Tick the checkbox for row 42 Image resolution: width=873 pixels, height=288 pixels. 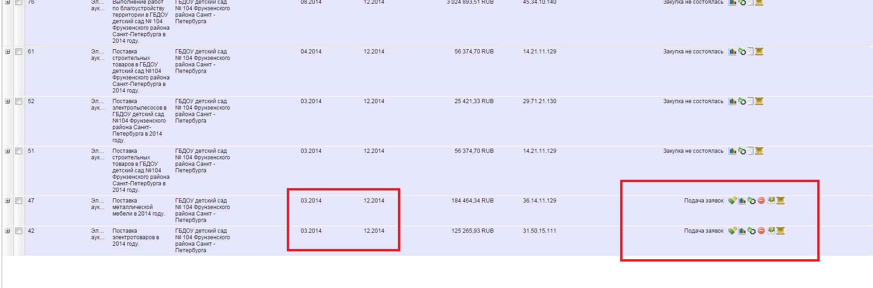pyautogui.click(x=19, y=231)
